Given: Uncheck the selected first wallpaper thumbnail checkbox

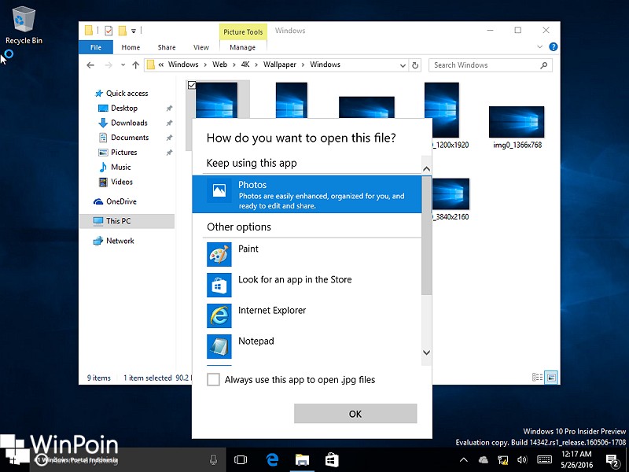Looking at the screenshot, I should tap(192, 85).
